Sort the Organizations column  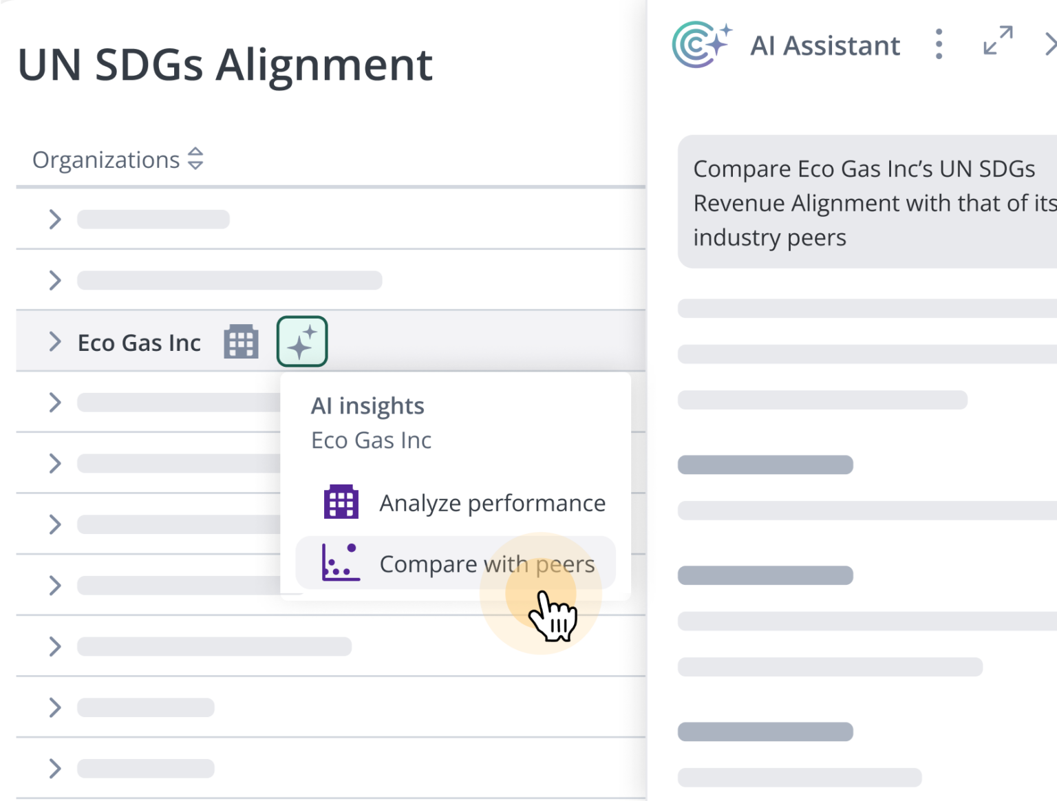(195, 158)
